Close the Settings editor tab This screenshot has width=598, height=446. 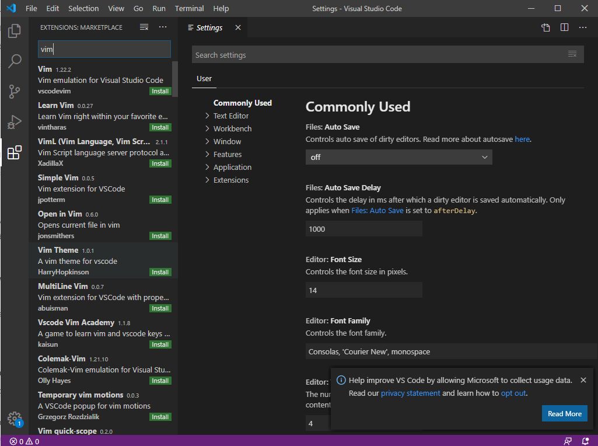coord(238,27)
